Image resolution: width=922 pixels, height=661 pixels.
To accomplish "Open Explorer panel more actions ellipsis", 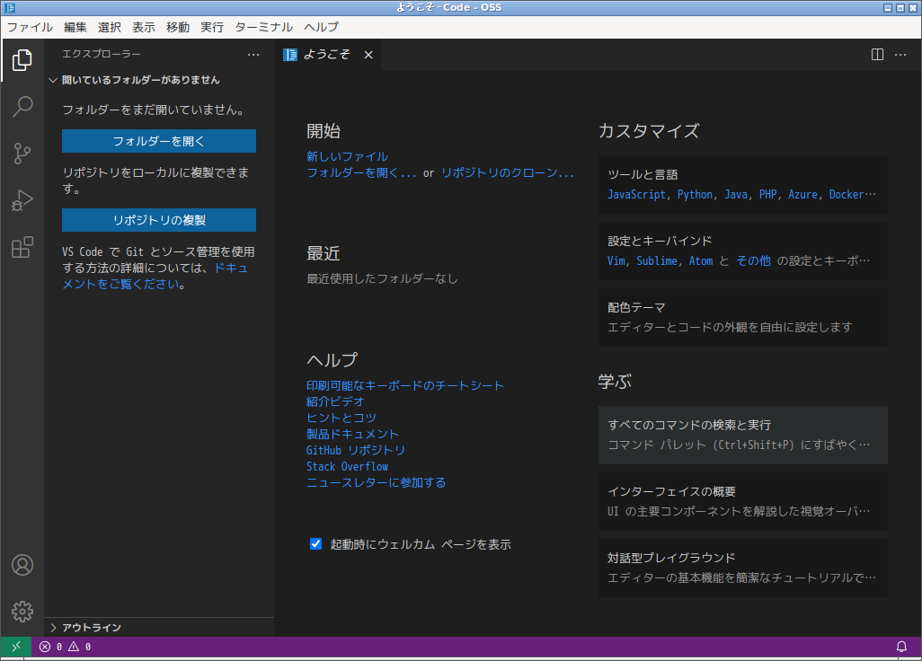I will click(x=253, y=55).
